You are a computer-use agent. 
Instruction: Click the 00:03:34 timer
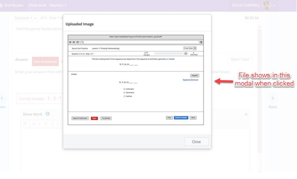point(251,18)
